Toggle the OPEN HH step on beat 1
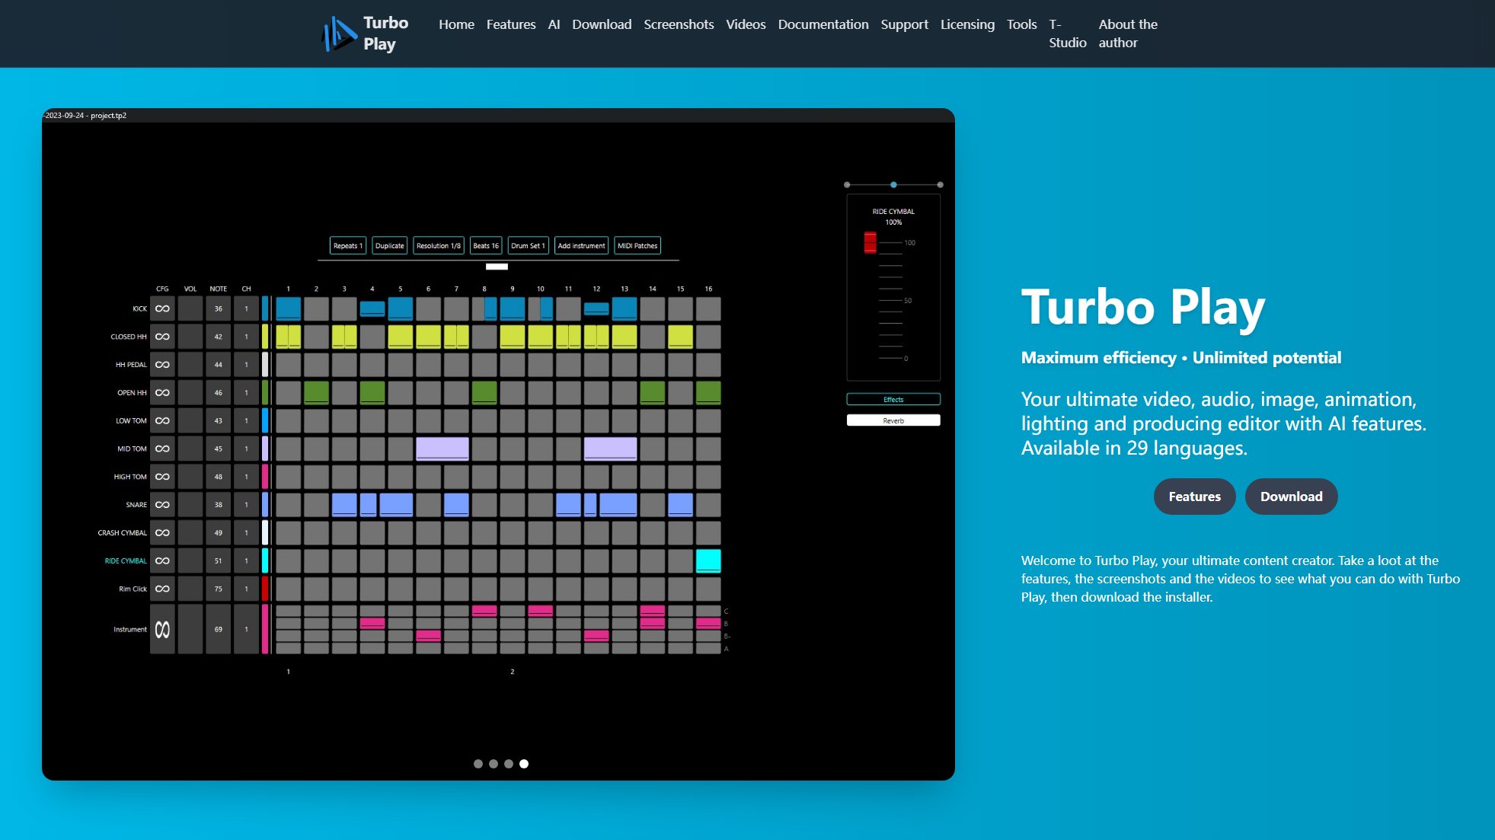1495x840 pixels. tap(288, 392)
